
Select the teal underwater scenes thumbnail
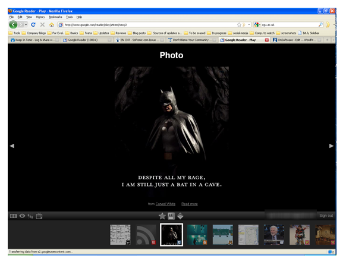pyautogui.click(x=197, y=235)
